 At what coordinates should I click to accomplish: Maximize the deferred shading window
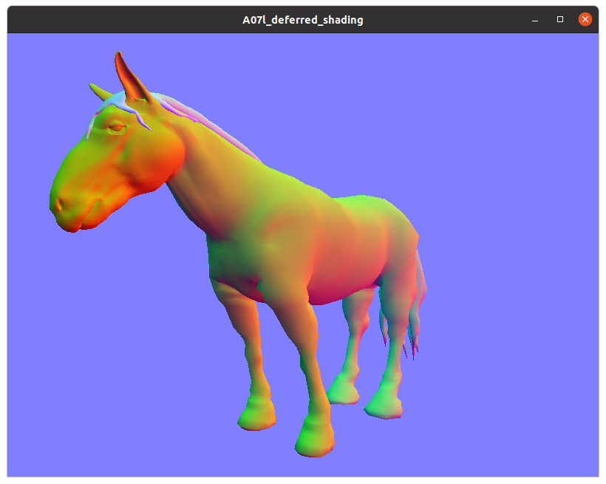tap(560, 20)
